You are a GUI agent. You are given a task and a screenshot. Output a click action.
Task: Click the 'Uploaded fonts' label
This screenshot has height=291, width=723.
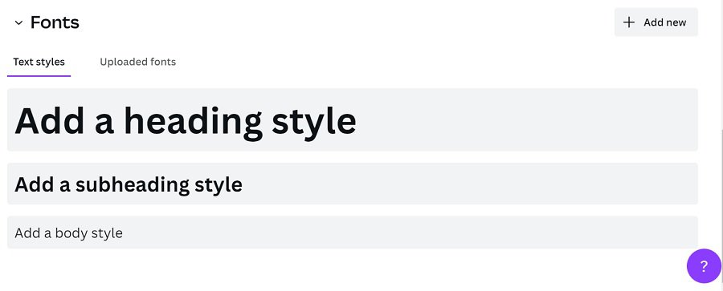(x=138, y=62)
